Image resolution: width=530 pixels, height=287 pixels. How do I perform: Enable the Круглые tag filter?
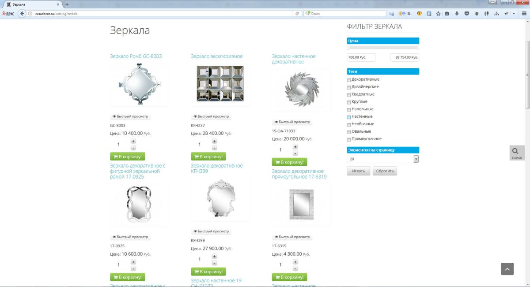click(x=349, y=102)
